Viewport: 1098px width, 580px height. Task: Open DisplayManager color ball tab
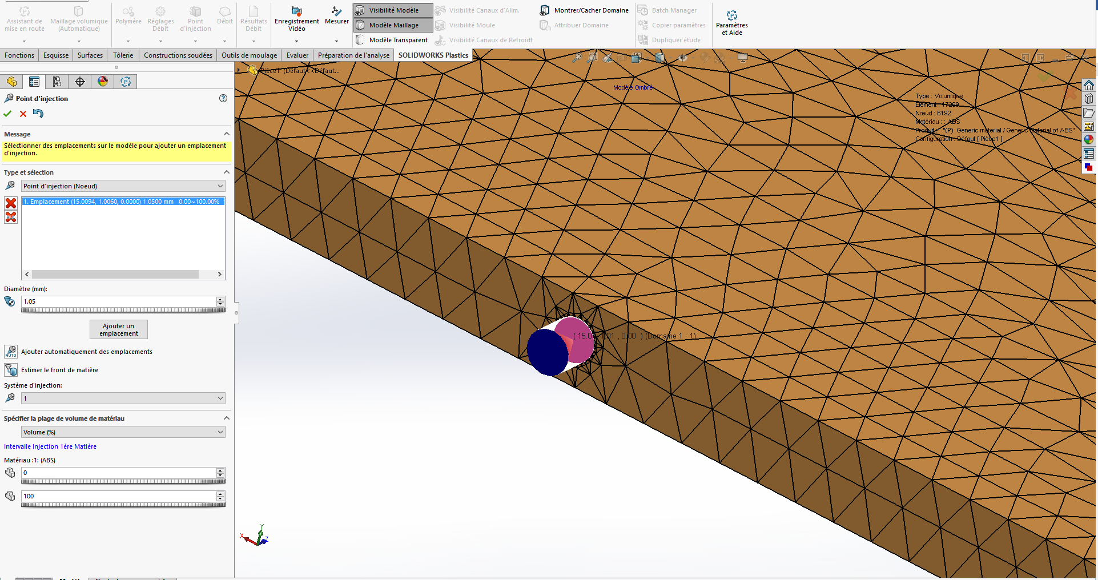(103, 82)
